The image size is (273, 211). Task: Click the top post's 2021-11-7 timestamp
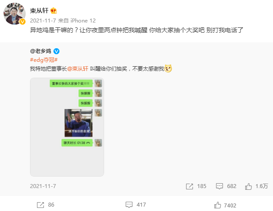[x=43, y=21]
